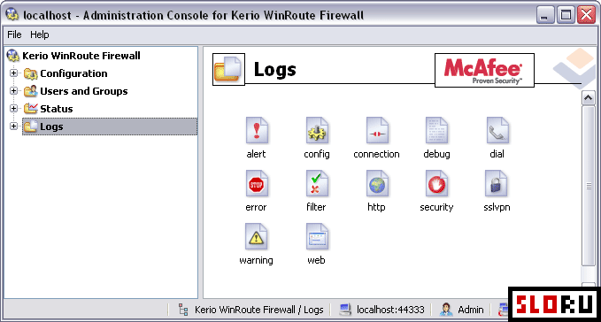This screenshot has height=322, width=601.
Task: Open the debug log icon
Action: tap(436, 131)
